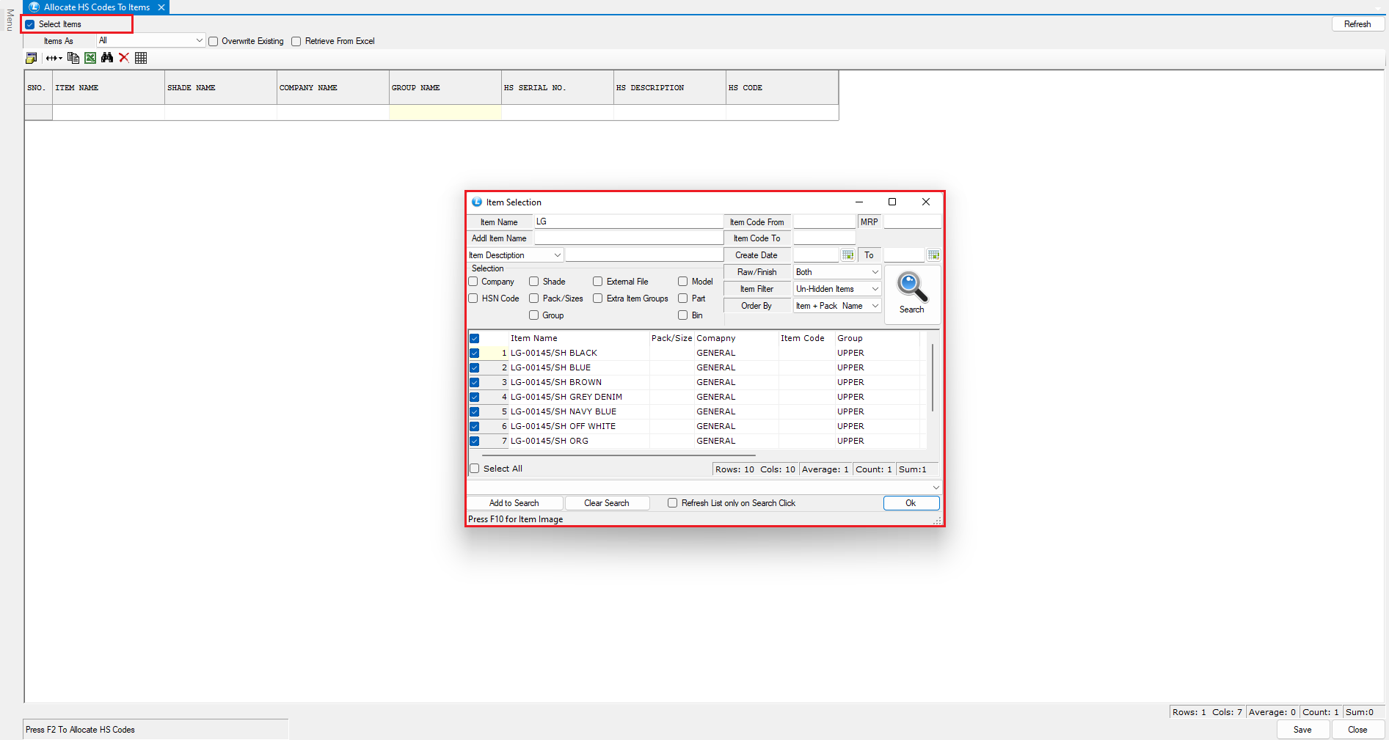
Task: Toggle Refresh List only on Search Click
Action: pyautogui.click(x=672, y=503)
